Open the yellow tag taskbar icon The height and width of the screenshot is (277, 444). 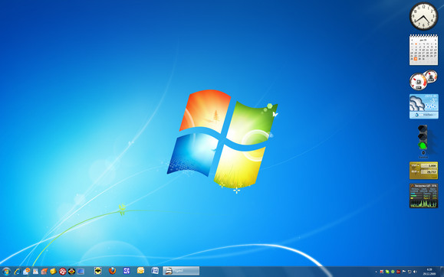click(53, 272)
